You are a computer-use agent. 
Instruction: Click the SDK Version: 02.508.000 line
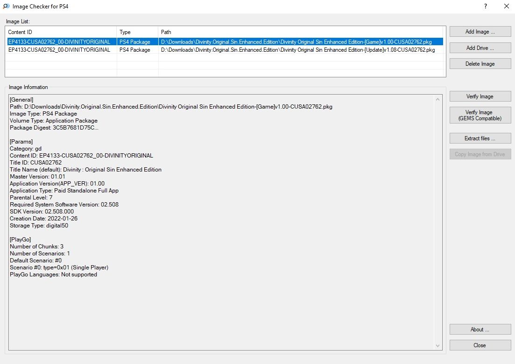[x=42, y=212]
